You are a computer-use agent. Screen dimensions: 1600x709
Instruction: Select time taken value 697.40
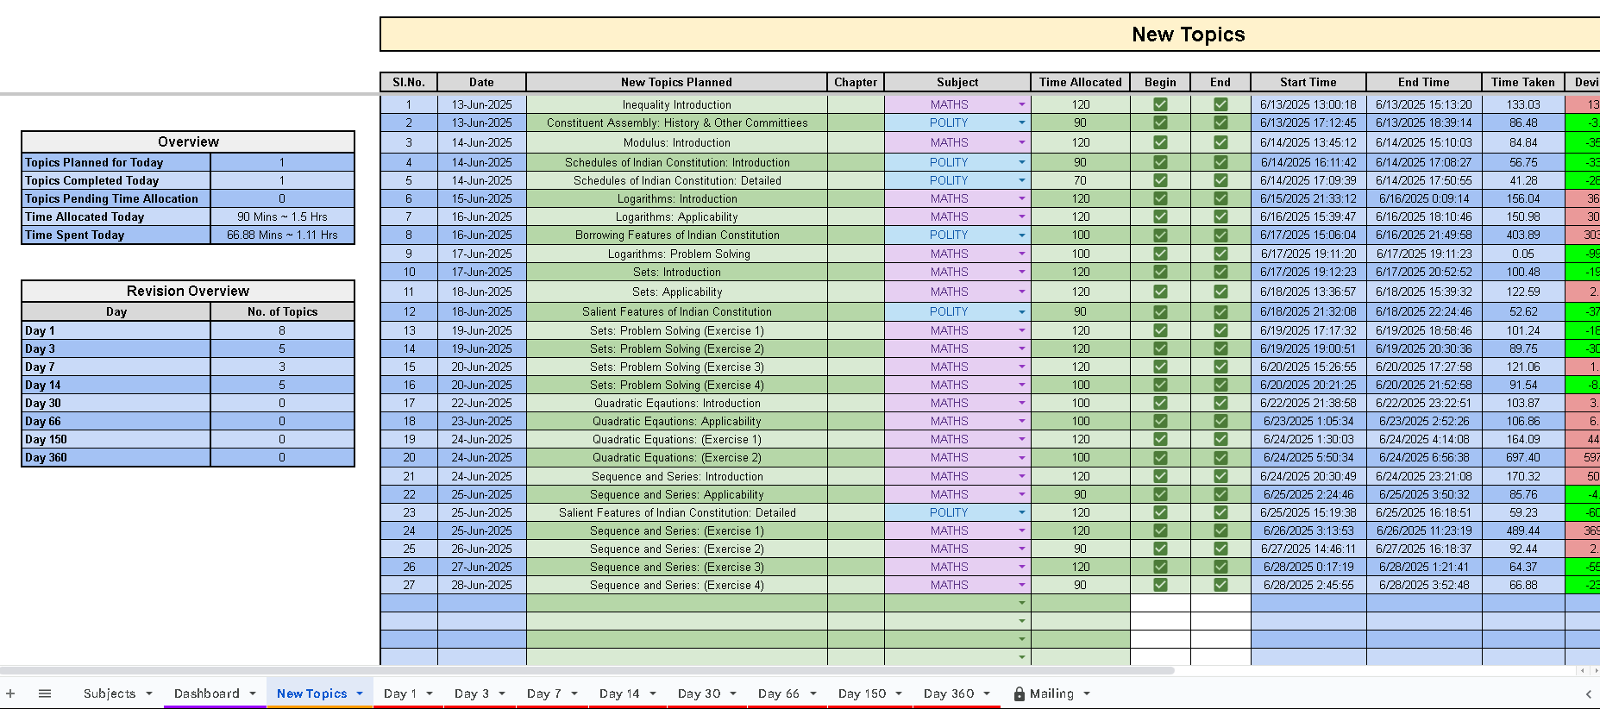pos(1523,457)
